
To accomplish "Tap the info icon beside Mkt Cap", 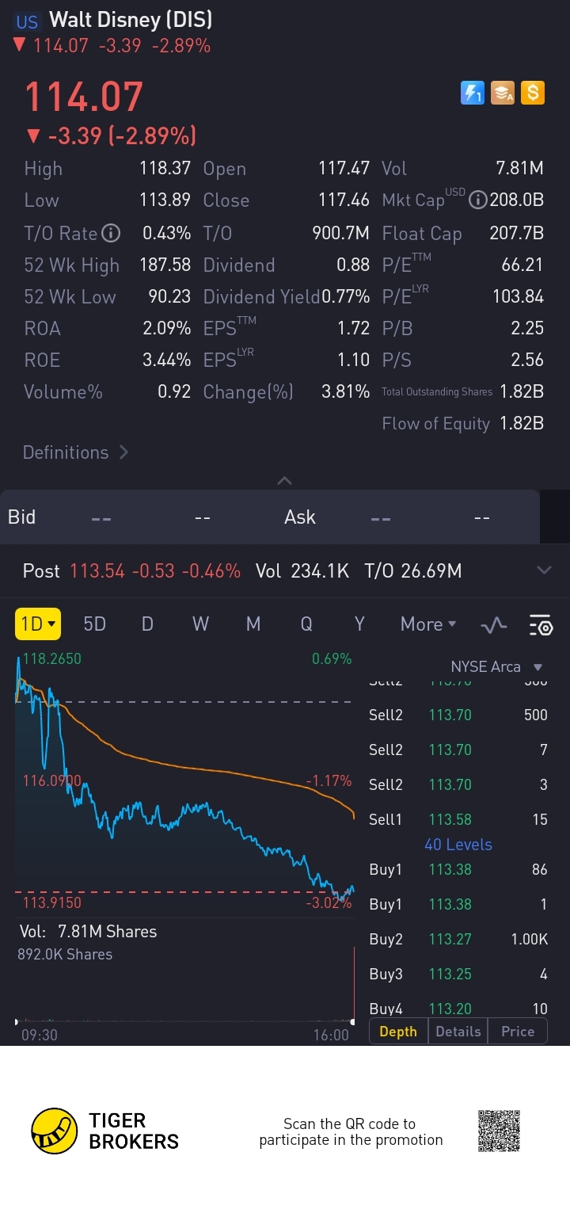I will 477,200.
